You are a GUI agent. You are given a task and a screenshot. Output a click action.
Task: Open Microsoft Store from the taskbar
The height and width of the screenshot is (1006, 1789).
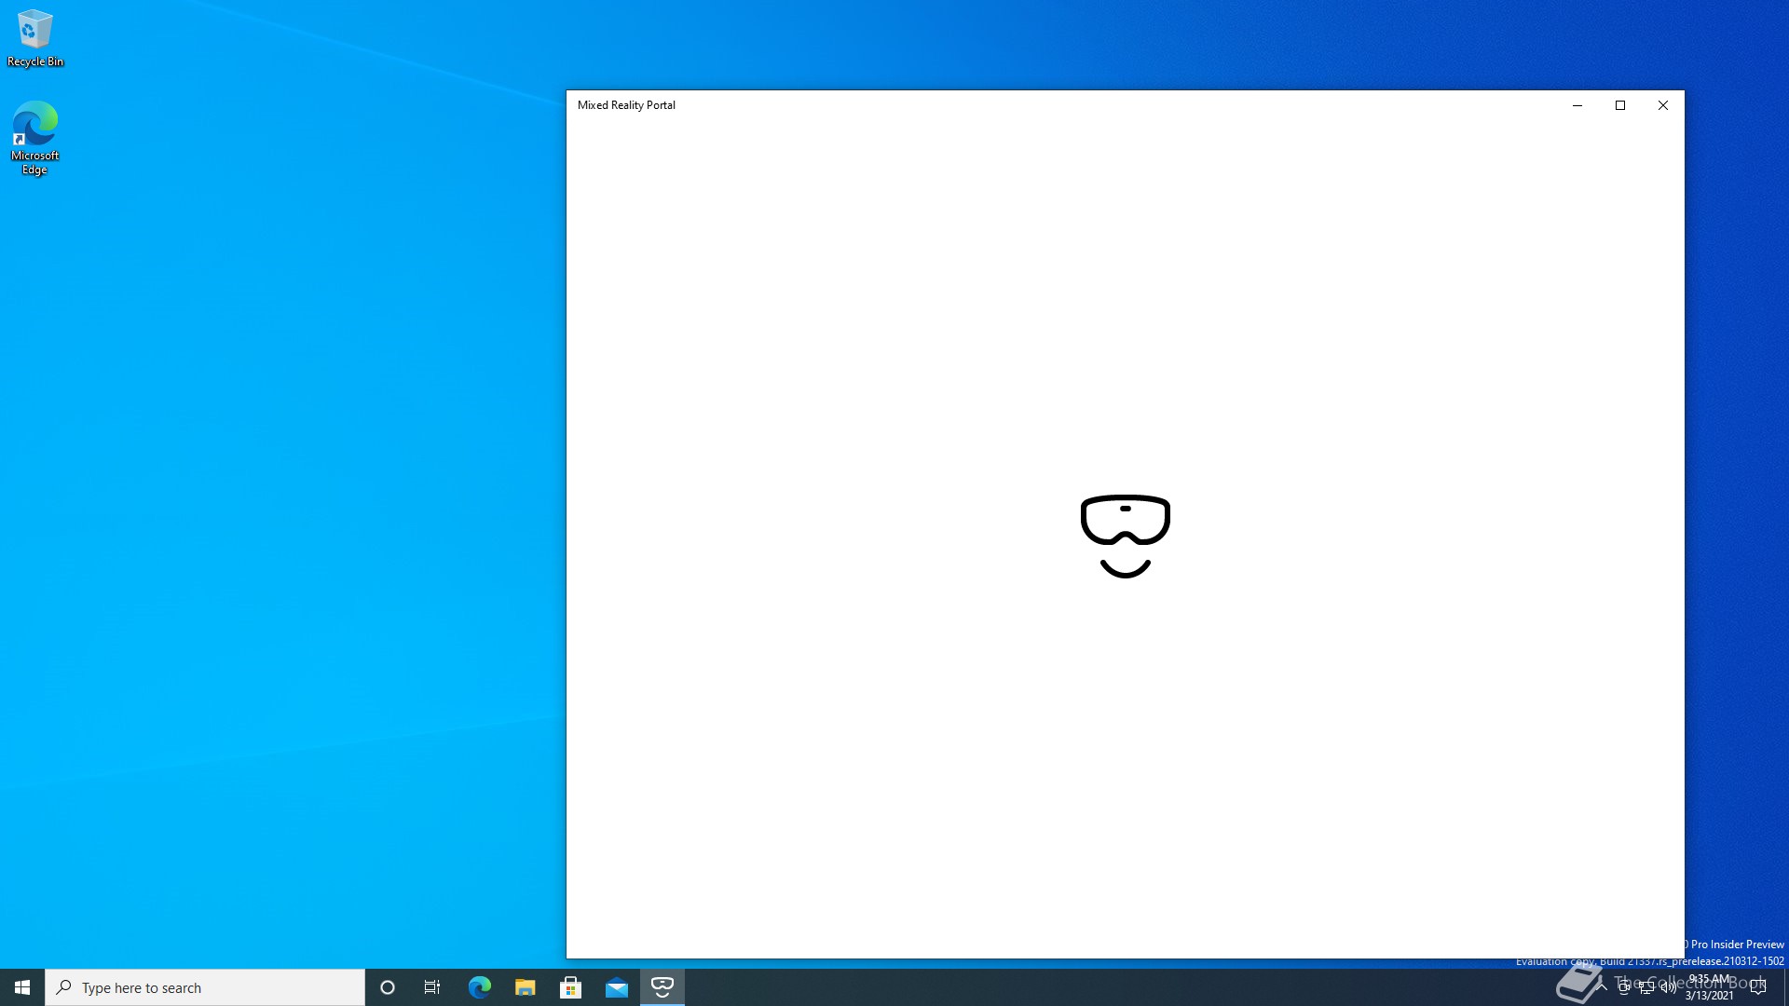pos(571,987)
